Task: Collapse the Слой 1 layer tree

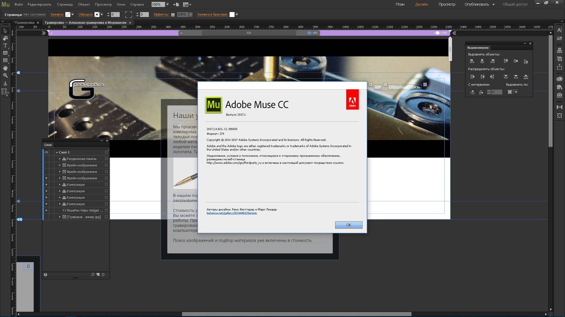Action: 57,153
